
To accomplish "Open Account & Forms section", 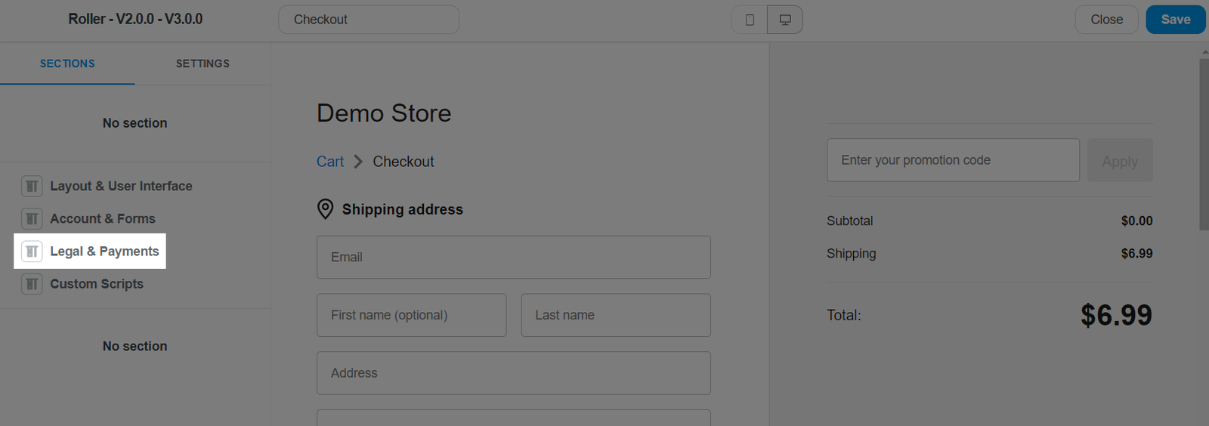I will [x=103, y=219].
